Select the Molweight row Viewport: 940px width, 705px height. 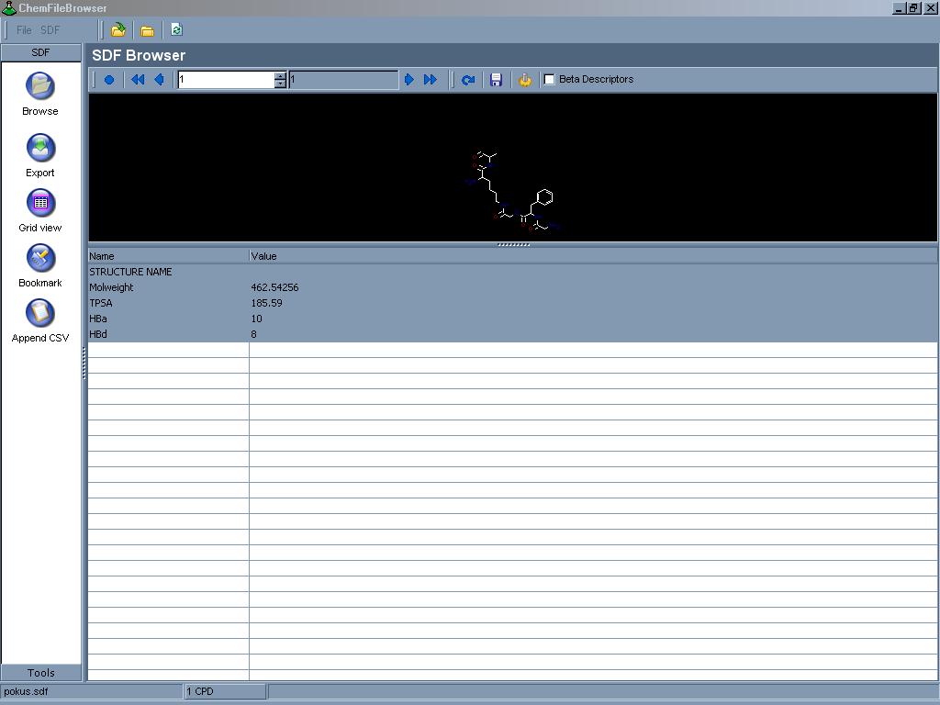[512, 287]
